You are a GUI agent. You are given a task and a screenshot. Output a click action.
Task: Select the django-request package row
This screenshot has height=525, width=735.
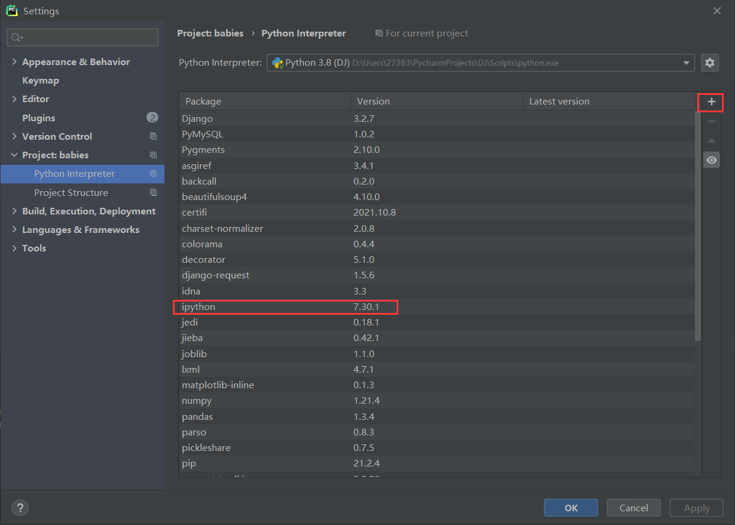437,275
